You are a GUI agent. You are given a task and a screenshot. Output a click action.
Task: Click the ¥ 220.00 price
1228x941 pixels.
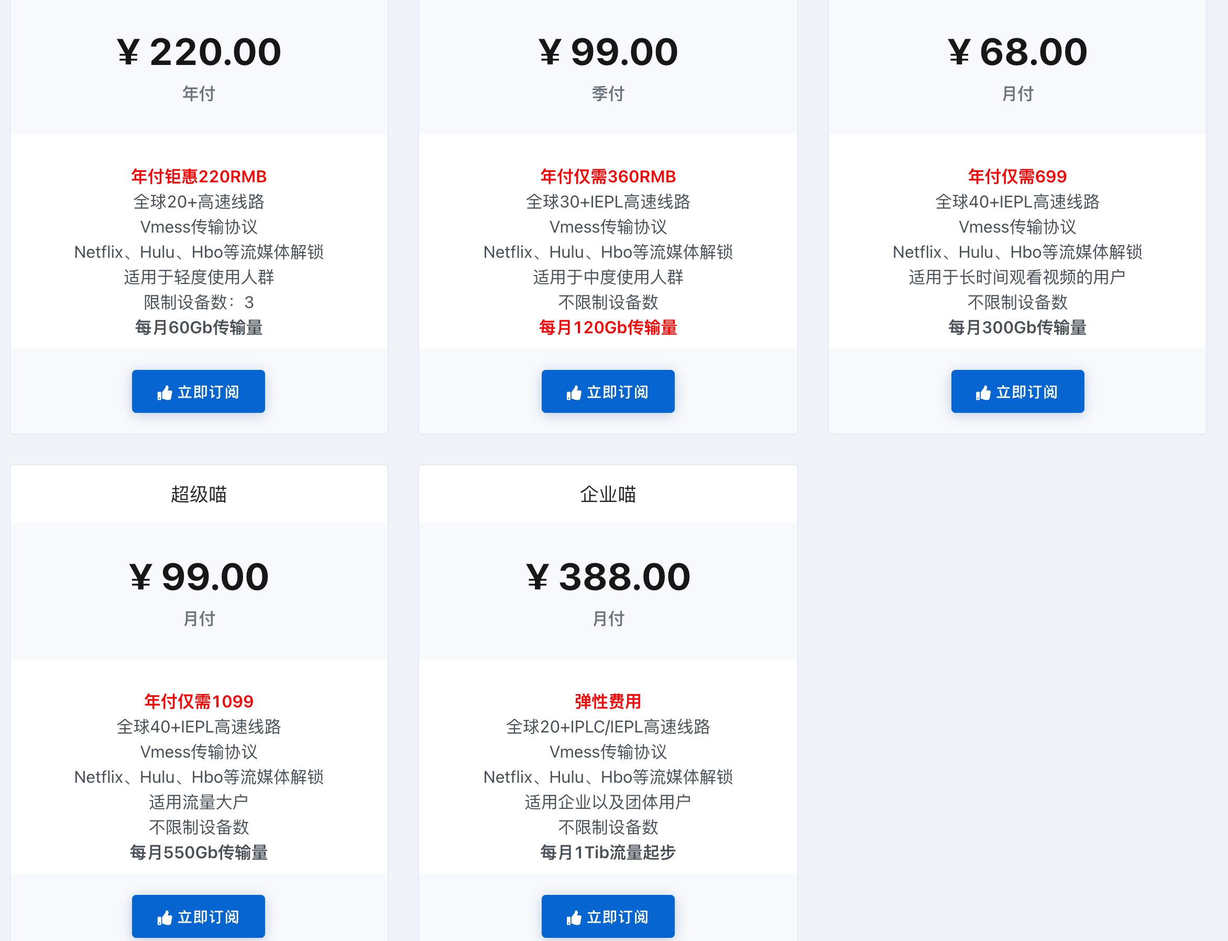pos(199,52)
